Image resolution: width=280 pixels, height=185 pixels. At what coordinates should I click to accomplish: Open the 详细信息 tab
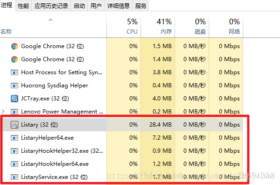[x=119, y=6]
